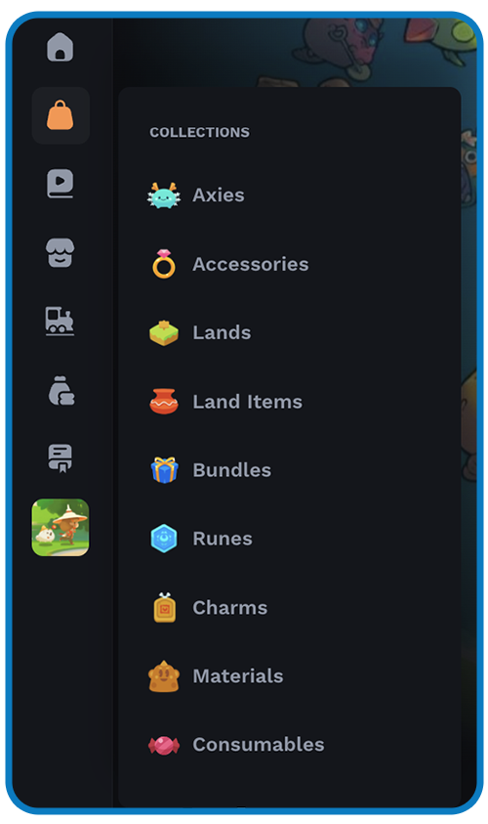Click the teal Axie creature icon

pos(164,195)
